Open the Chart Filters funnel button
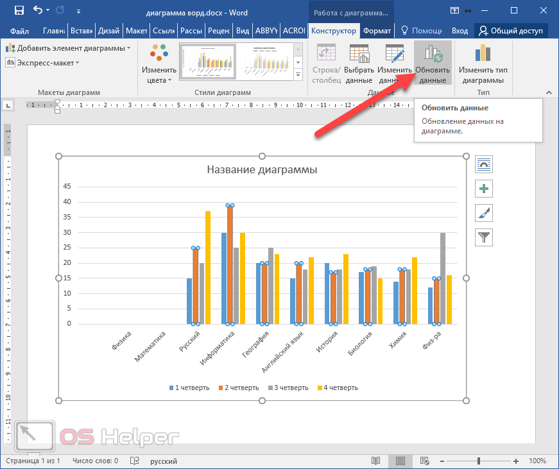The height and width of the screenshot is (469, 559). (484, 237)
